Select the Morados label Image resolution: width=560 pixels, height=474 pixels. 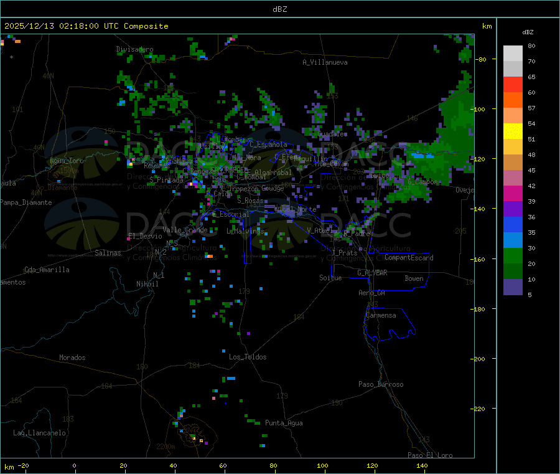click(x=72, y=358)
